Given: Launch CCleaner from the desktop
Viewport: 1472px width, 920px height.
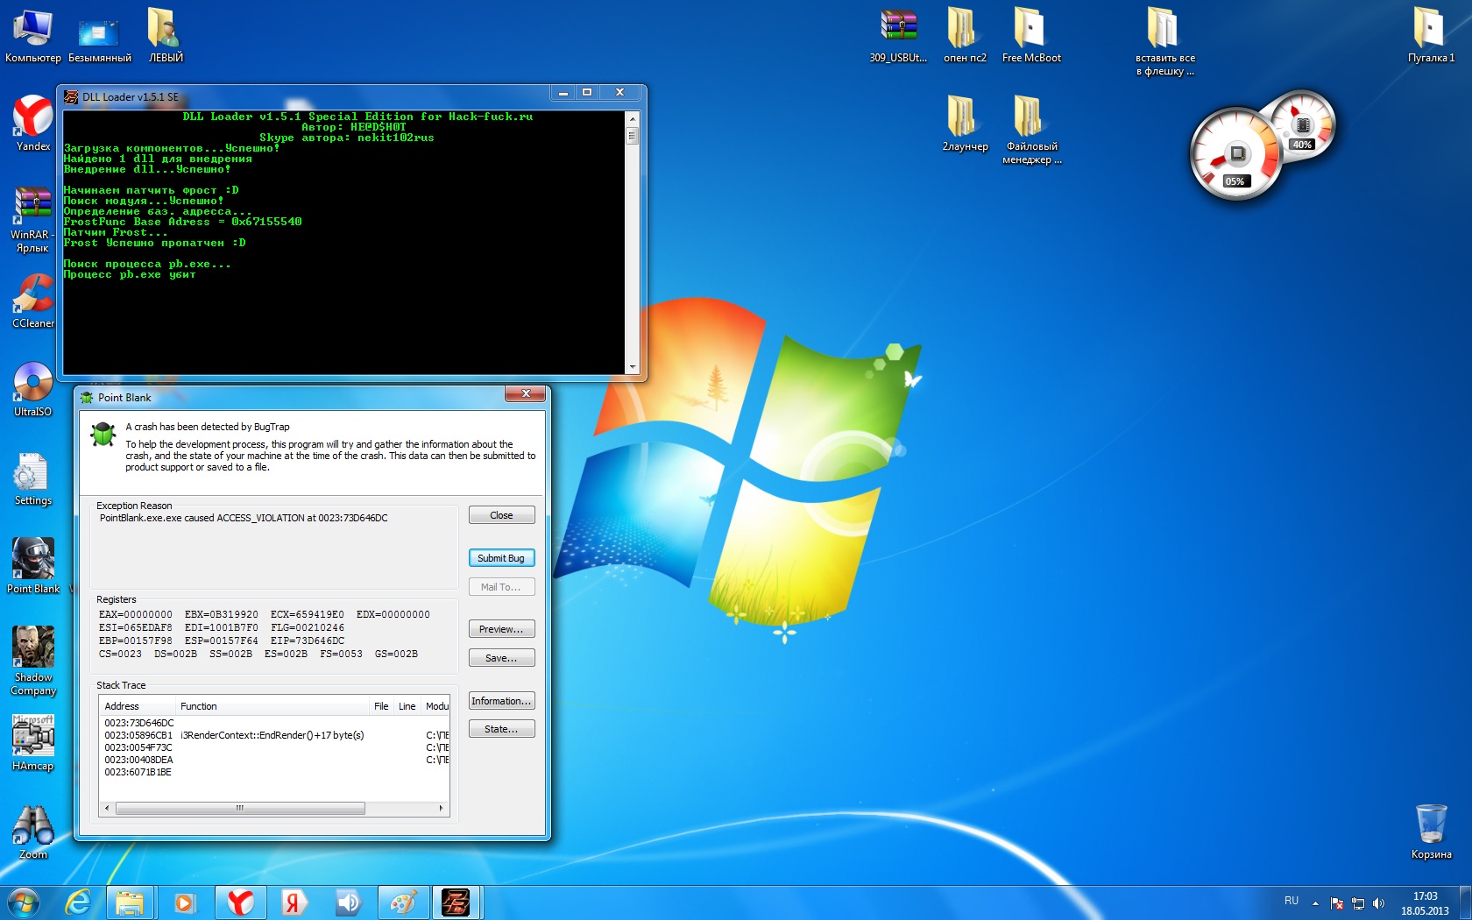Looking at the screenshot, I should [33, 301].
